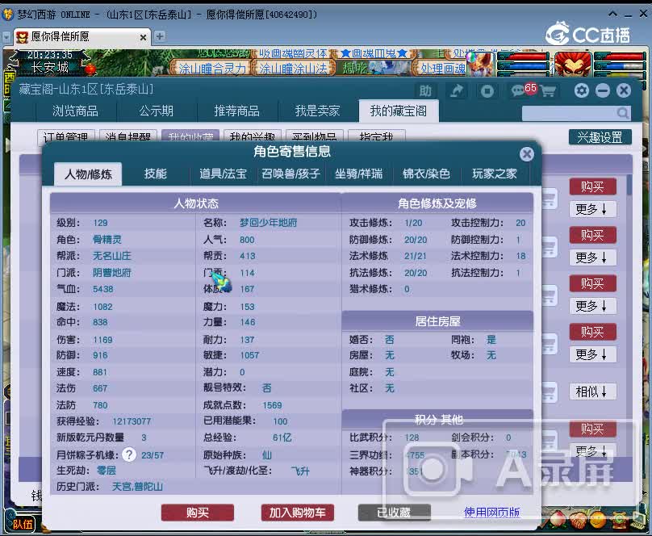The width and height of the screenshot is (652, 536).
Task: Click the name value 梦回少年地府
Action: (268, 223)
